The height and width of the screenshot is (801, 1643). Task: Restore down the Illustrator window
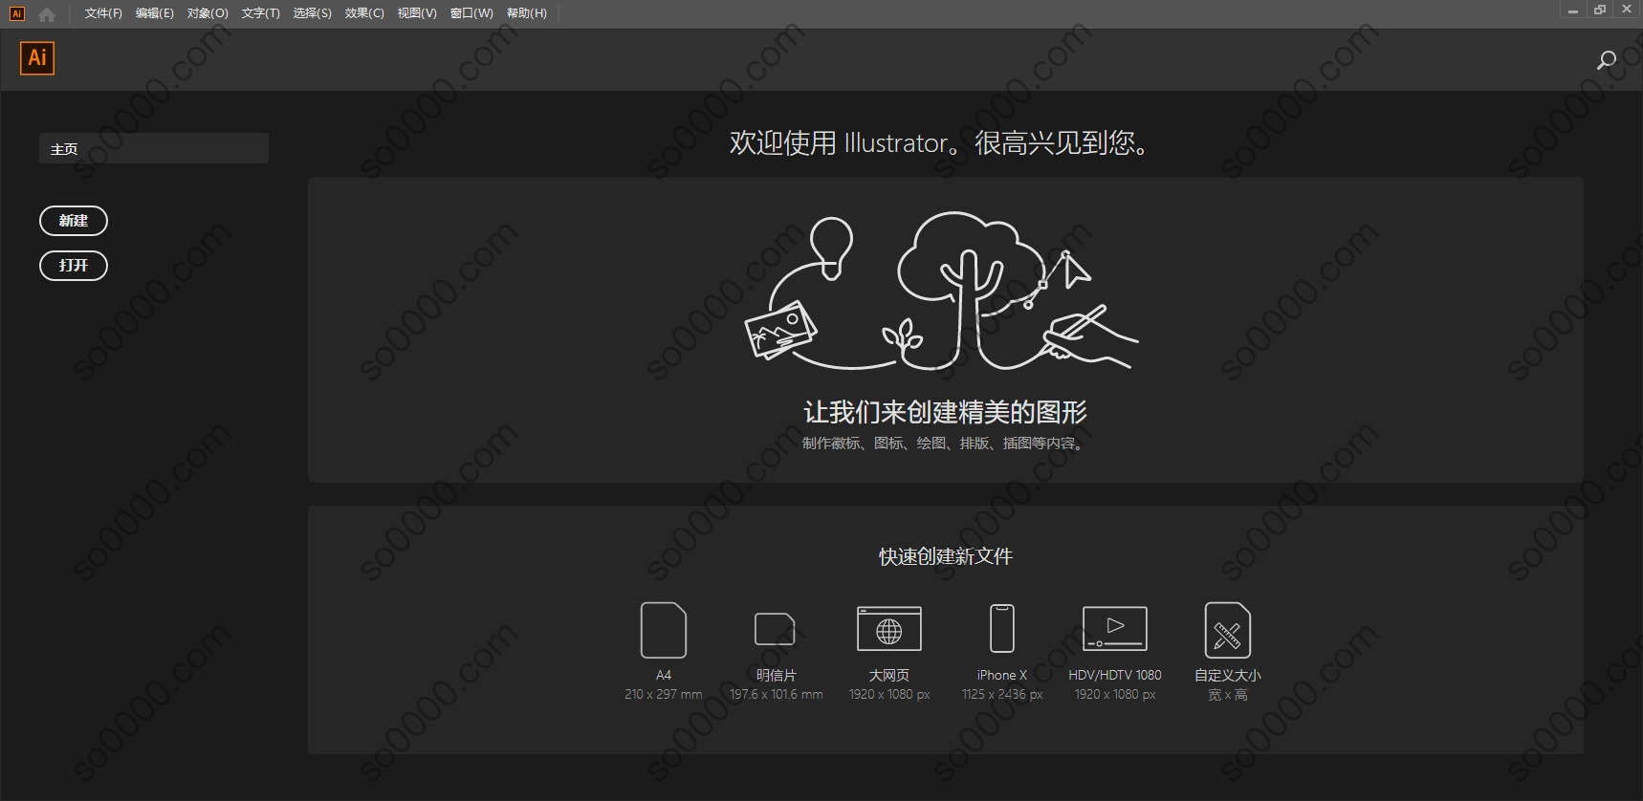pyautogui.click(x=1600, y=10)
